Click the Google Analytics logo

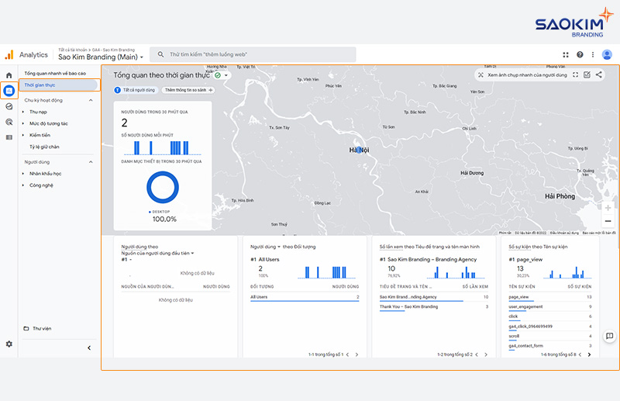click(x=9, y=54)
